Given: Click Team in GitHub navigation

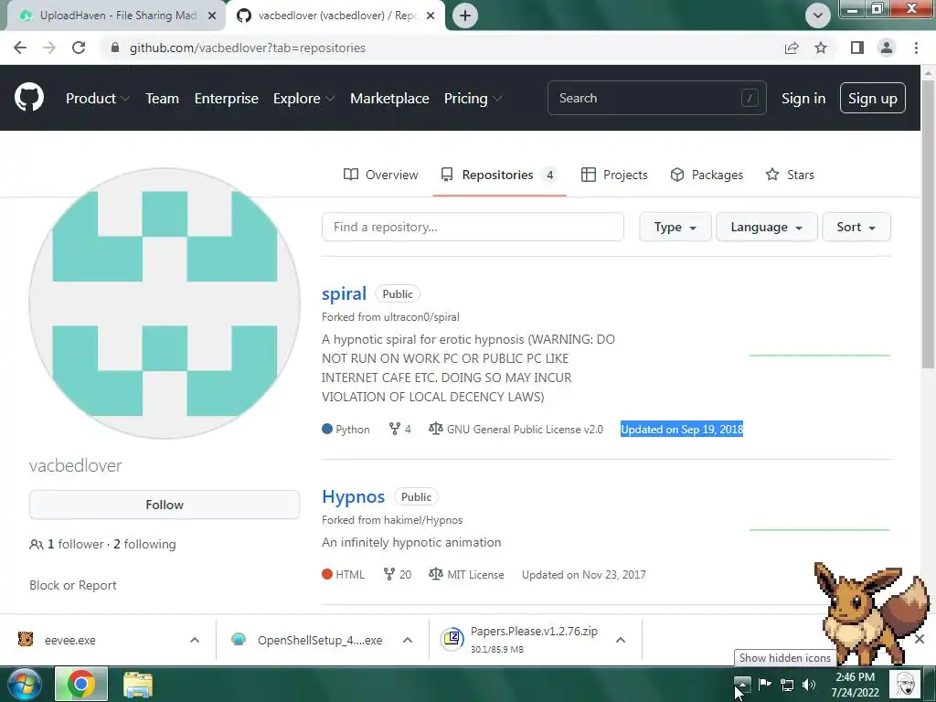Looking at the screenshot, I should click(x=163, y=99).
